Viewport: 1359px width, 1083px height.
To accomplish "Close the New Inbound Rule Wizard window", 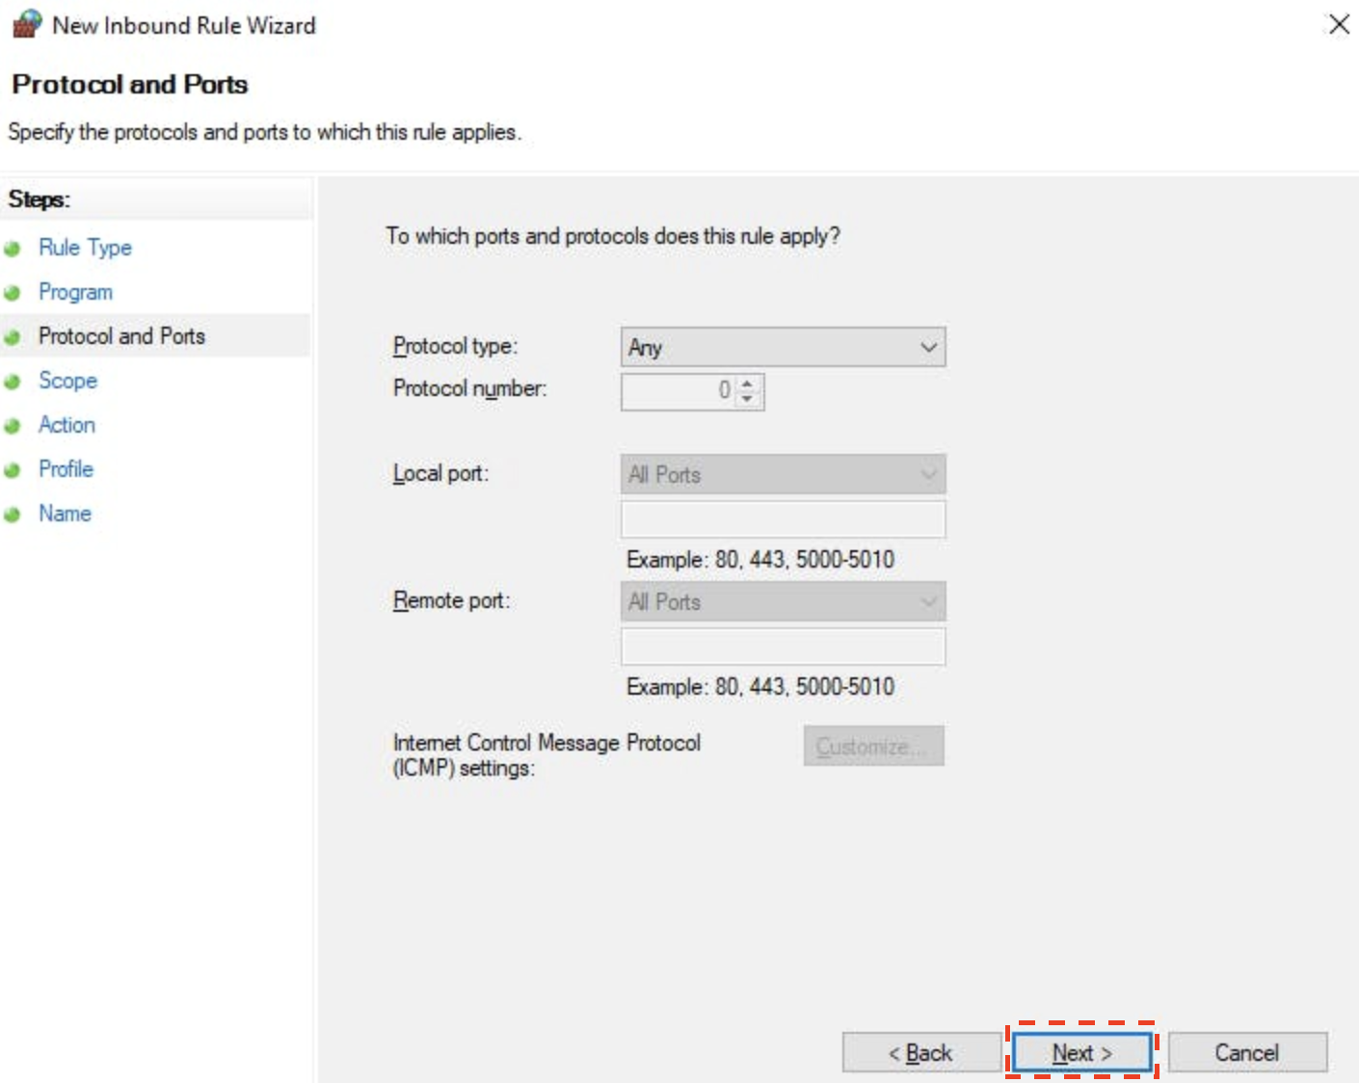I will pyautogui.click(x=1339, y=24).
